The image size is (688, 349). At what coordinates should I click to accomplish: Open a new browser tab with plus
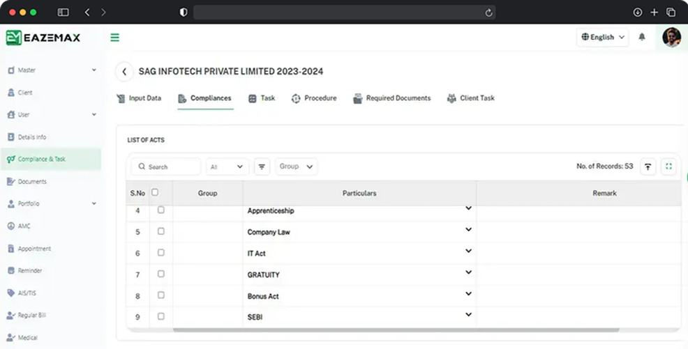click(655, 13)
